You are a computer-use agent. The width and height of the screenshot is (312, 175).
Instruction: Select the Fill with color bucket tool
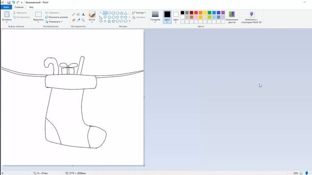pos(78,14)
